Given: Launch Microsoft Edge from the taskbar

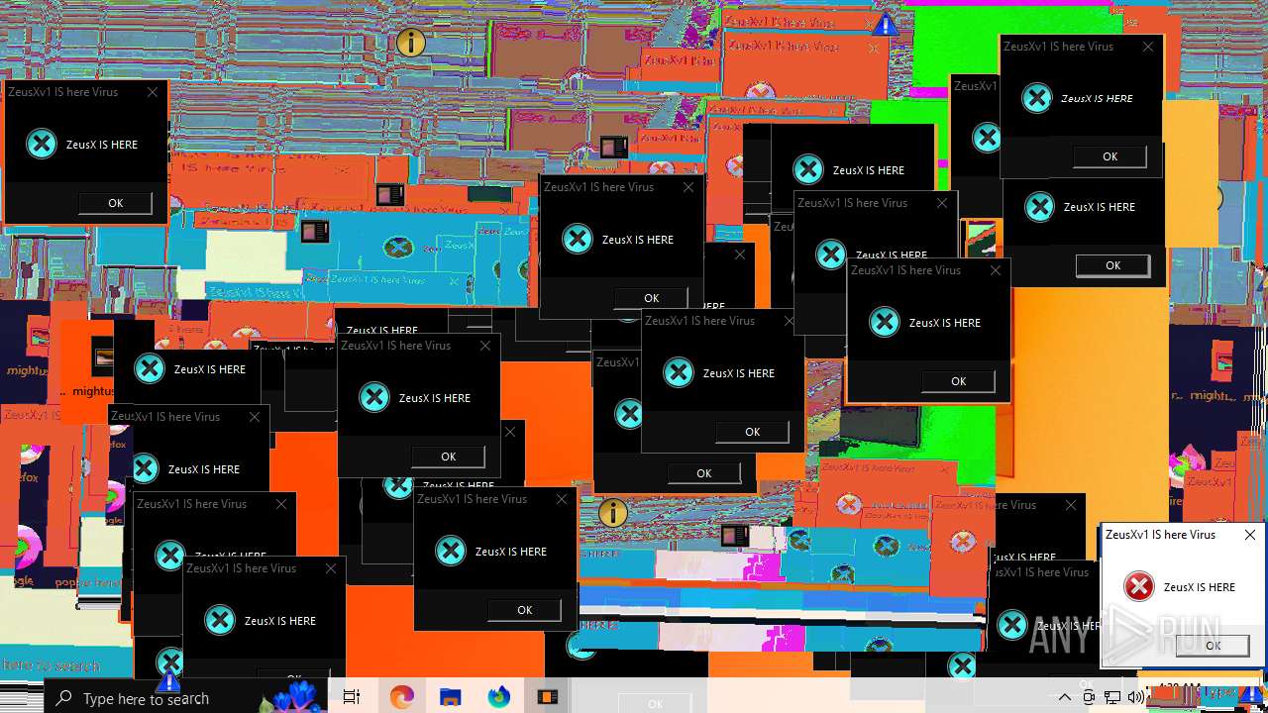Looking at the screenshot, I should coord(401,698).
